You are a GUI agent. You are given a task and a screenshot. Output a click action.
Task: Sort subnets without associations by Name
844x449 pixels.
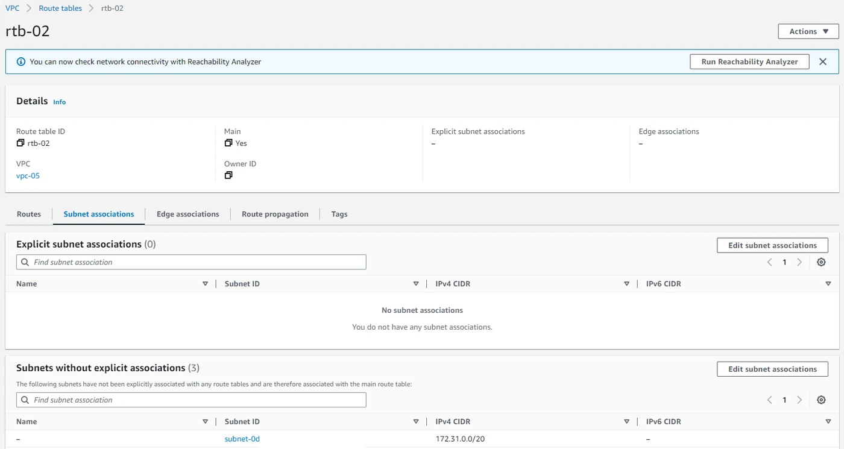pos(205,422)
